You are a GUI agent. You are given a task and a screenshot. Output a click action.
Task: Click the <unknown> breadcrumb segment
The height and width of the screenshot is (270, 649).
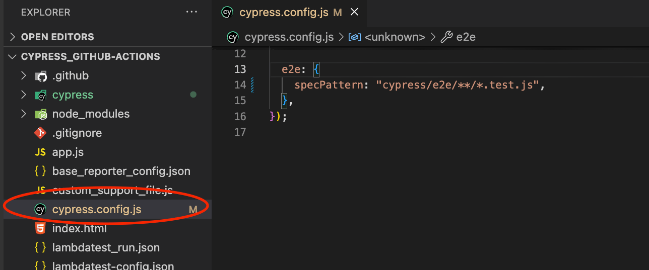point(395,37)
